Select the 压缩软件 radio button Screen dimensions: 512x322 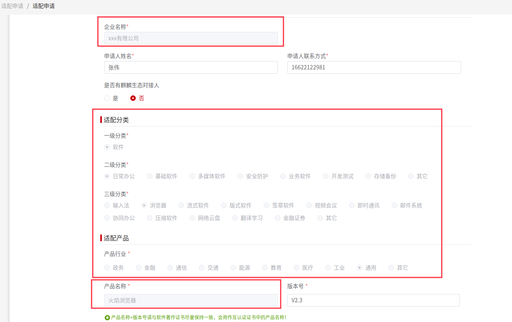[150, 218]
